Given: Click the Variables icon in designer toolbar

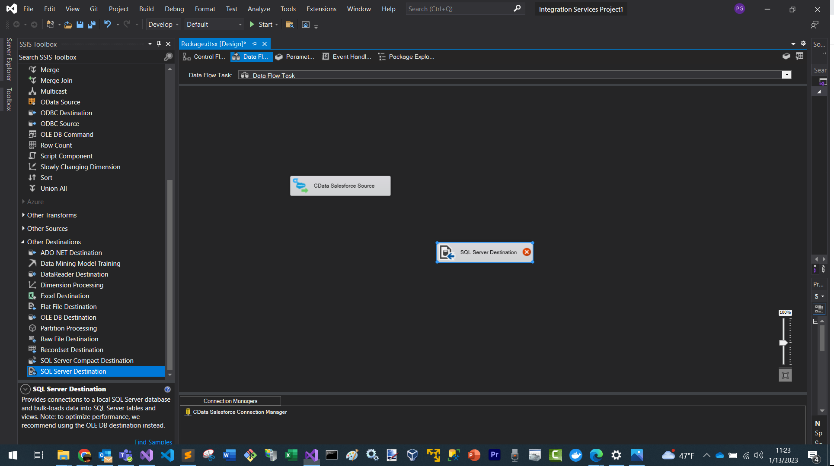Looking at the screenshot, I should (799, 57).
